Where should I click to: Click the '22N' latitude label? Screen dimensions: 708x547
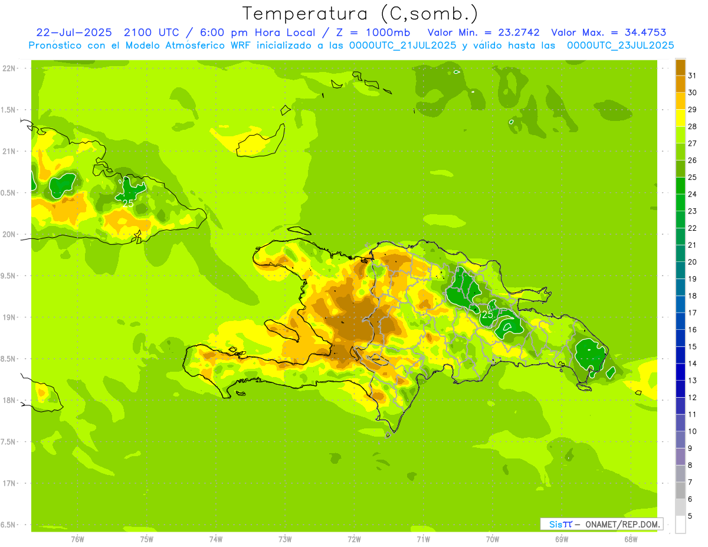point(8,68)
